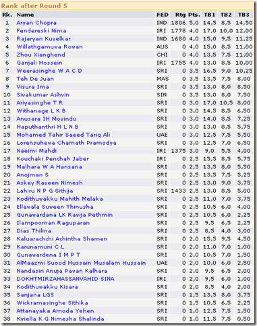Click the FED column header
The image size is (257, 326).
(163, 15)
